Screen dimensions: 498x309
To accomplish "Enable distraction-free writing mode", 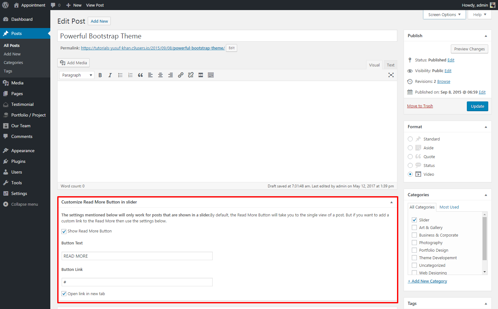I will pos(391,75).
